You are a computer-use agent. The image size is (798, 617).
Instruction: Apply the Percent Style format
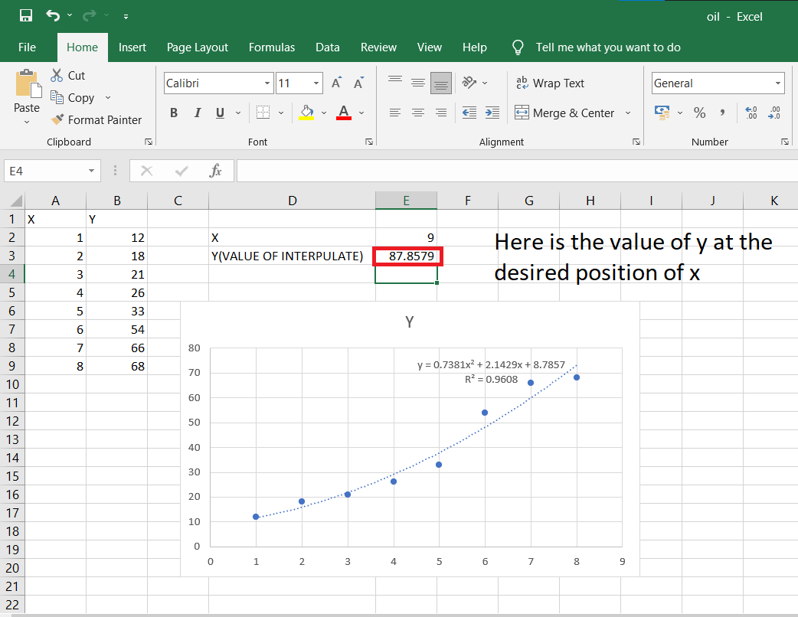699,113
